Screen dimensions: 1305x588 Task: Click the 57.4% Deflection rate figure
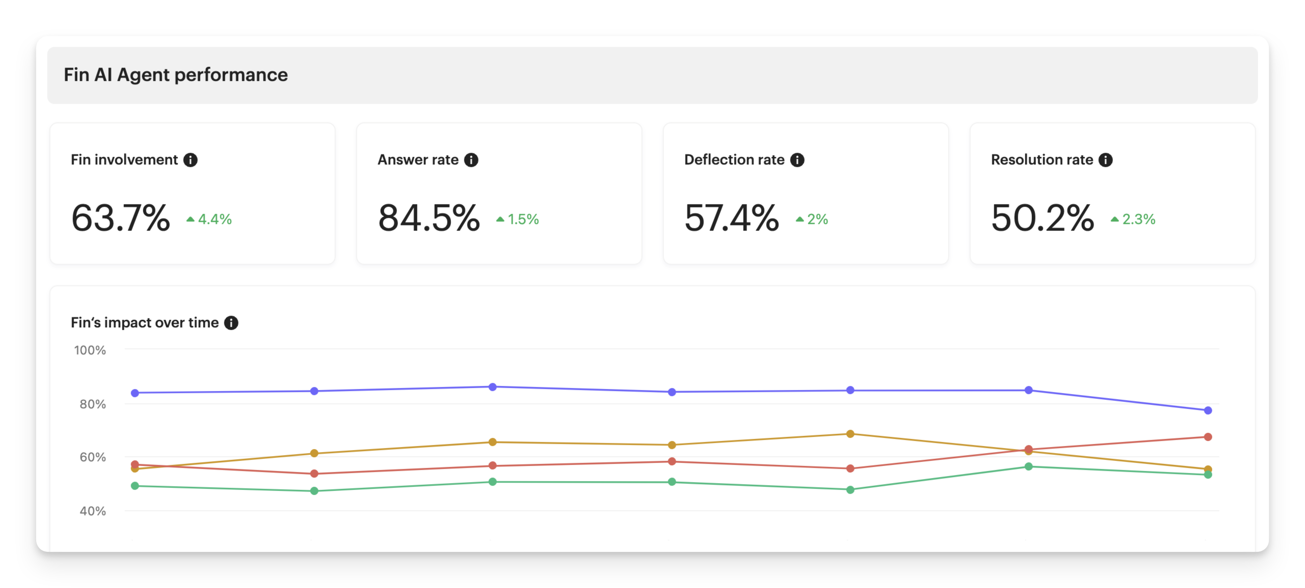coord(732,218)
